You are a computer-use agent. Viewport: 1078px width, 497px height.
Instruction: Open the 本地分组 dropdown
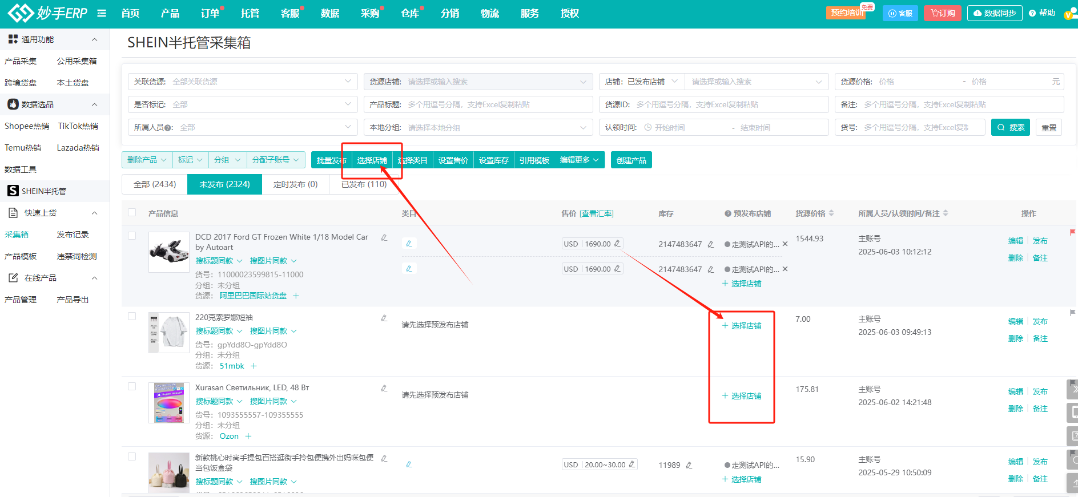click(478, 127)
